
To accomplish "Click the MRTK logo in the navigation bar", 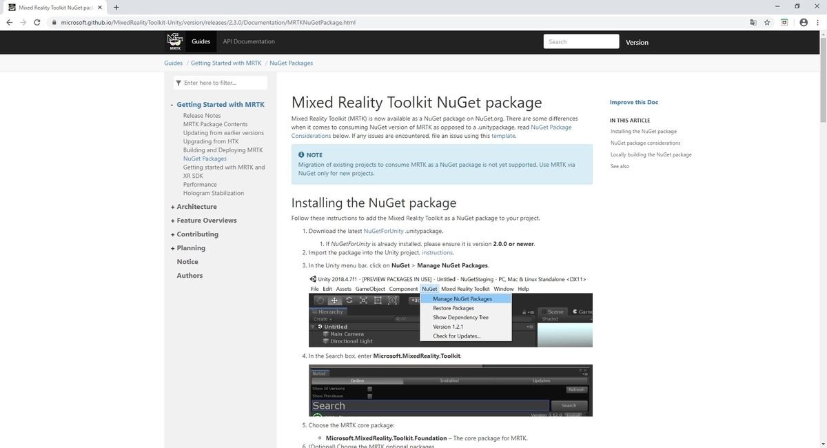I will 175,41.
